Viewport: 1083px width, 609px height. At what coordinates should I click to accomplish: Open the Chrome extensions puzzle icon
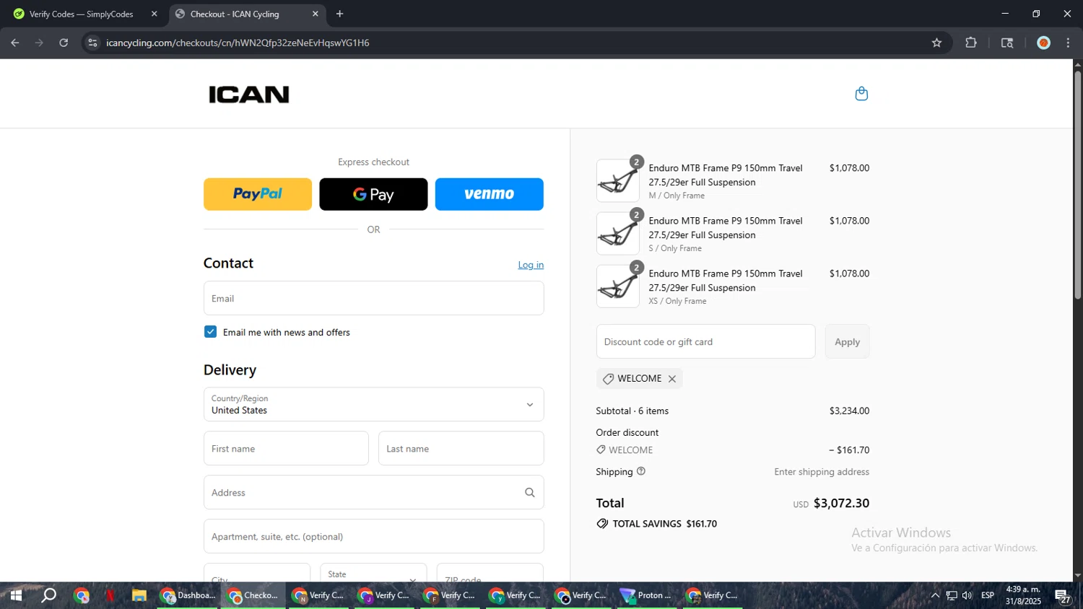[x=971, y=43]
